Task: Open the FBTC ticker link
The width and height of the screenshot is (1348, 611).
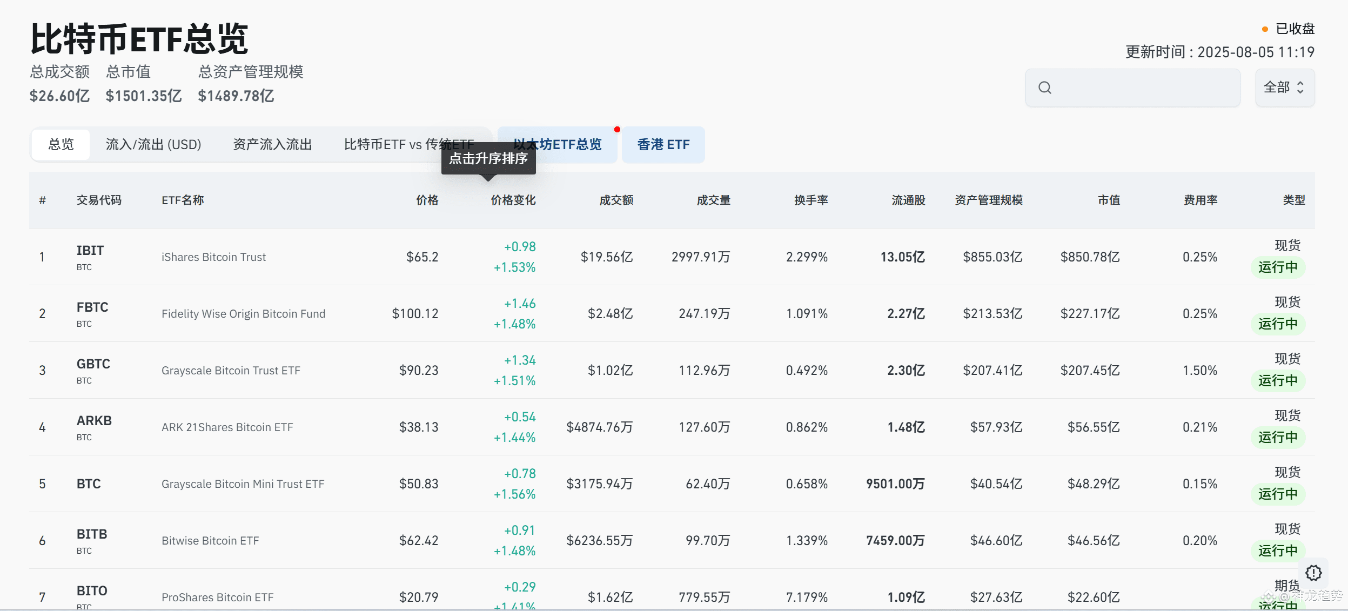Action: click(92, 307)
